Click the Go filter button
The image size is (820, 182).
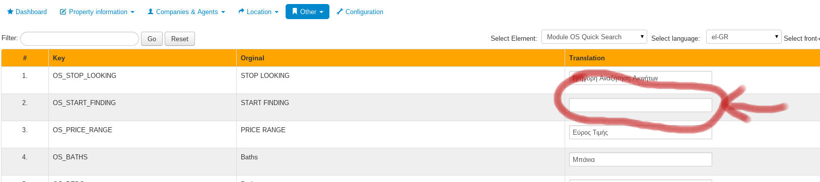152,39
